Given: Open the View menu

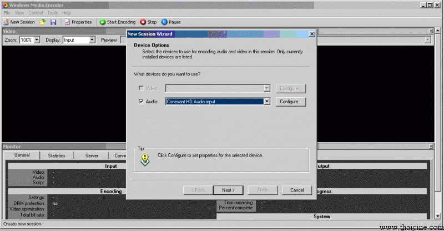Looking at the screenshot, I should (19, 13).
